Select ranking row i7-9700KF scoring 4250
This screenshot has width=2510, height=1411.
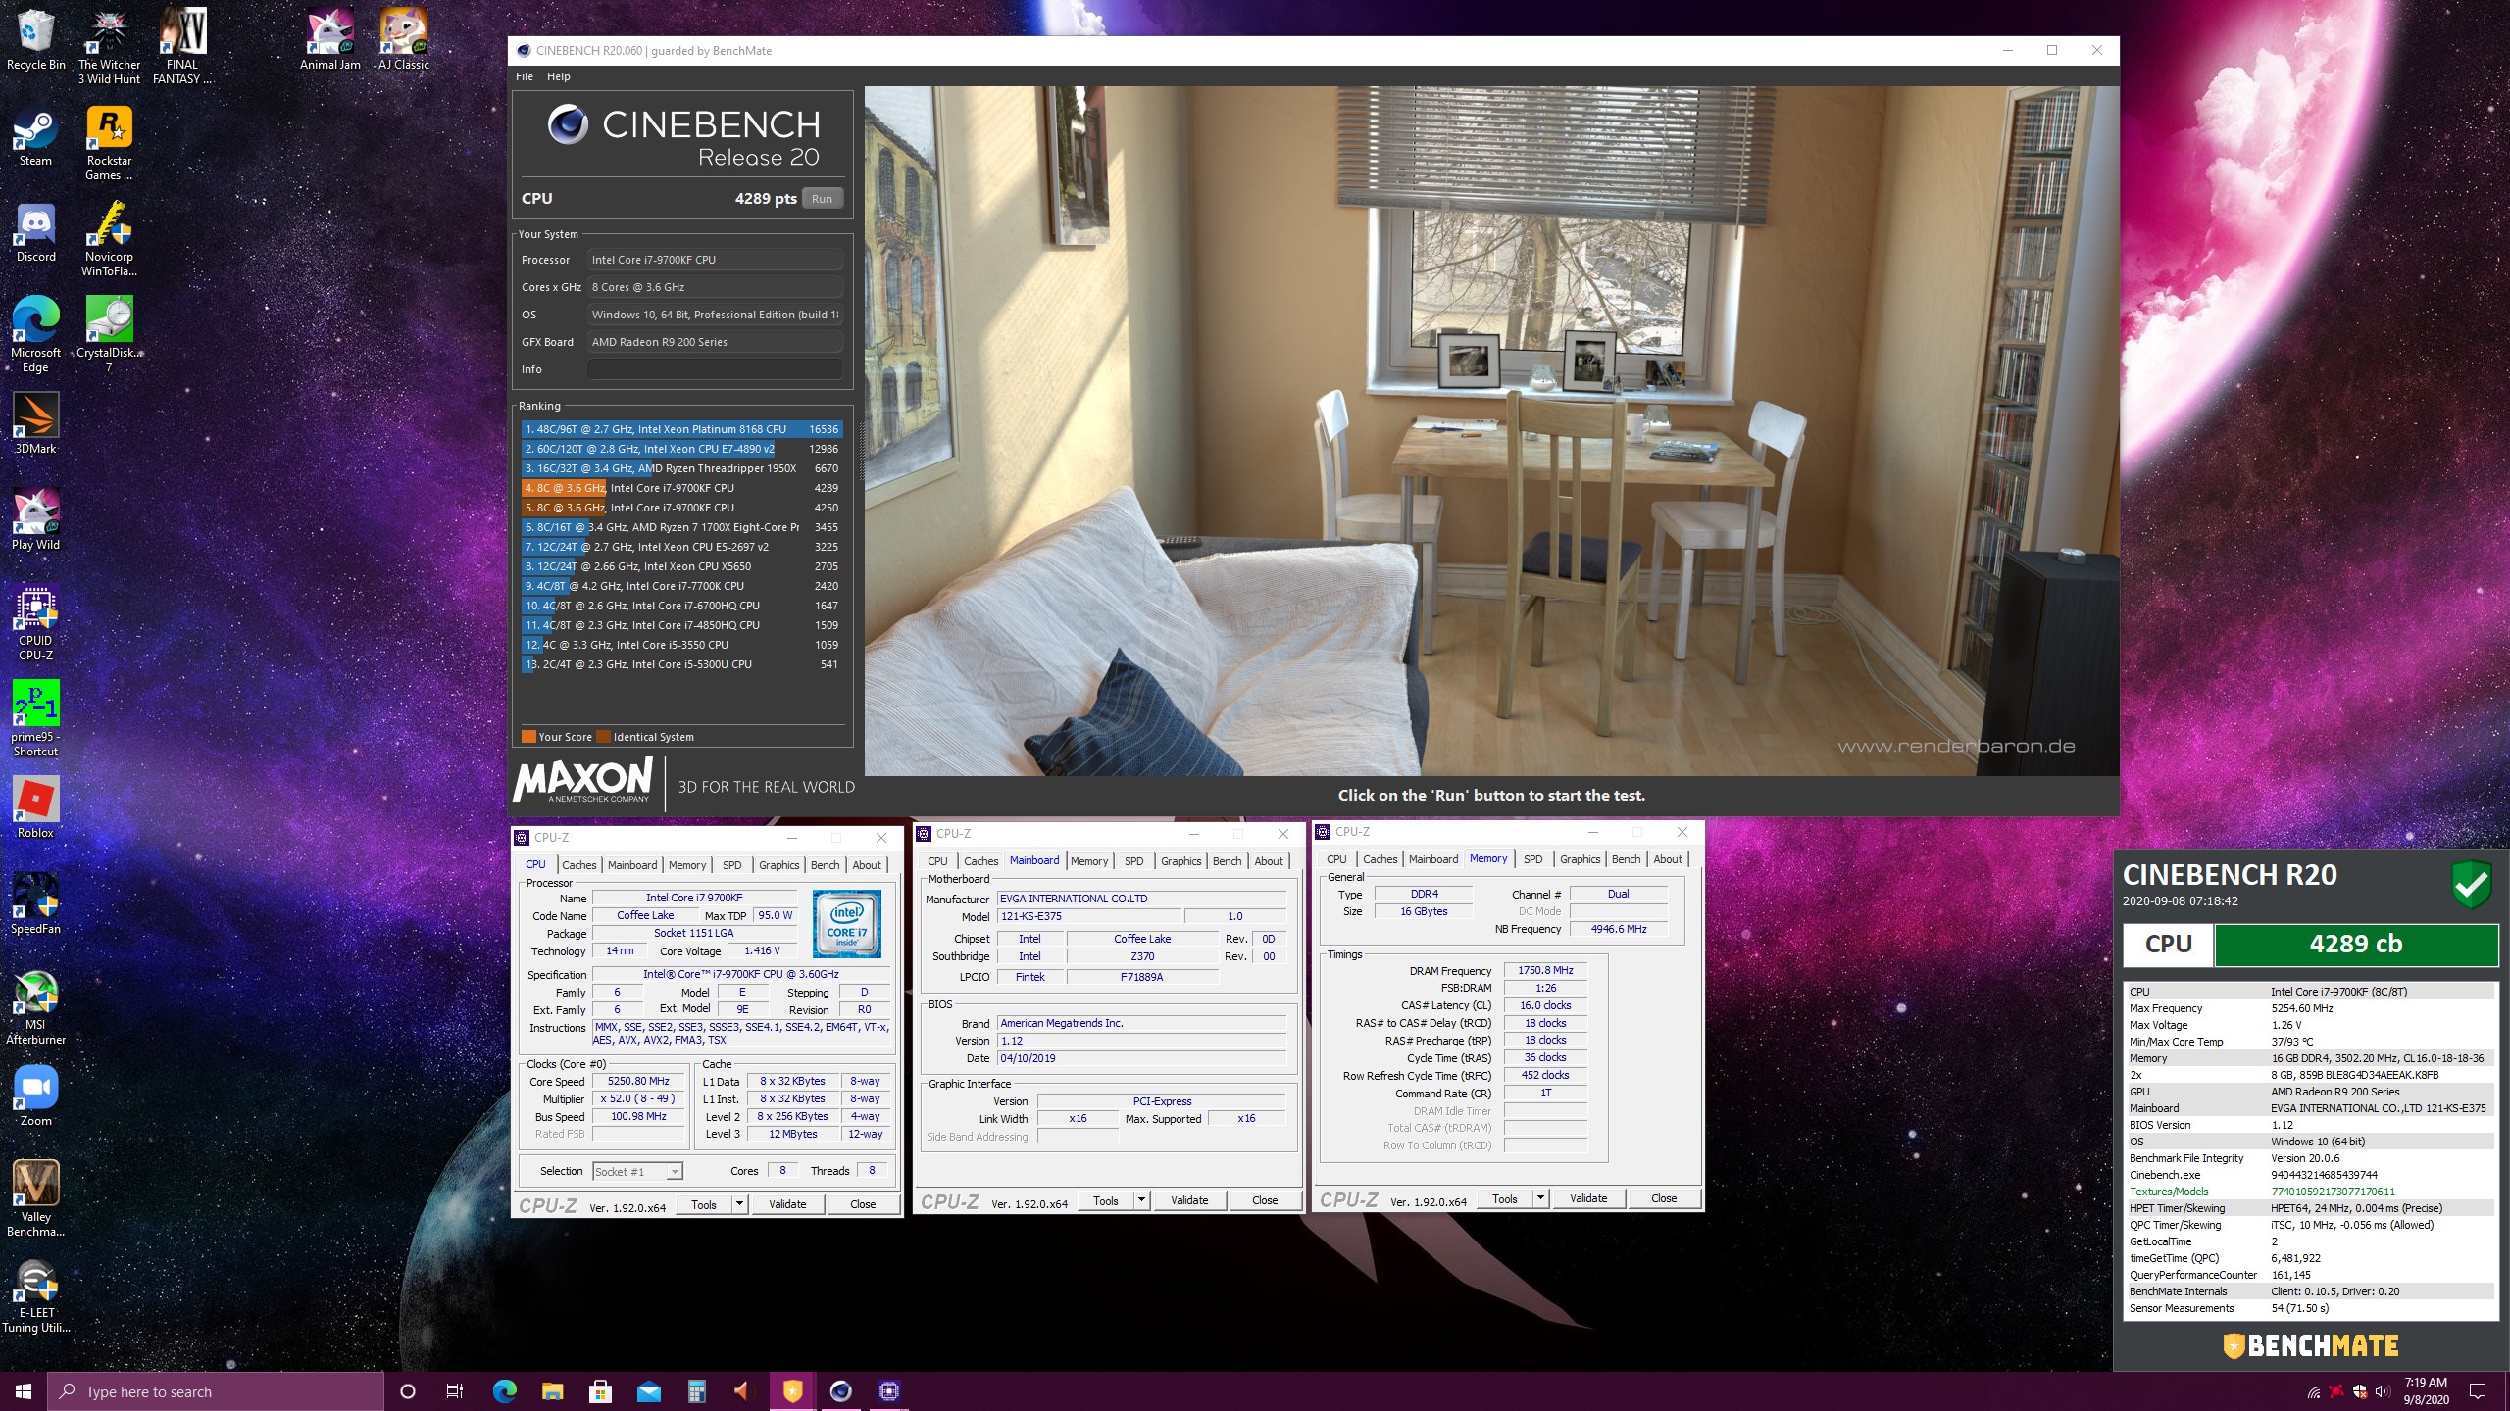coord(681,508)
